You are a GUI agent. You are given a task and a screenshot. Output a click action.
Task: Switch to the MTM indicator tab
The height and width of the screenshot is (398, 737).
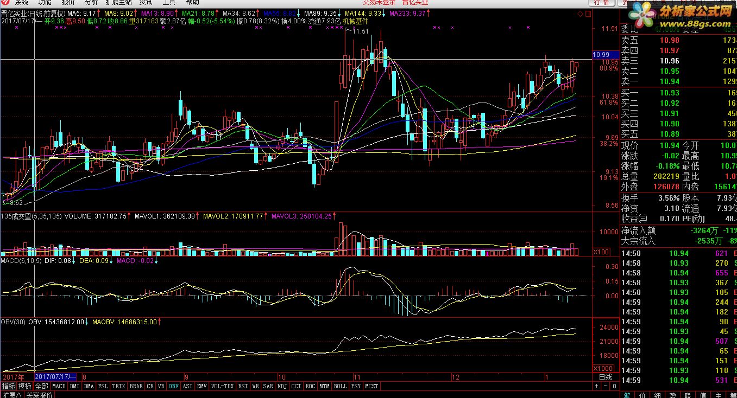[x=325, y=386]
